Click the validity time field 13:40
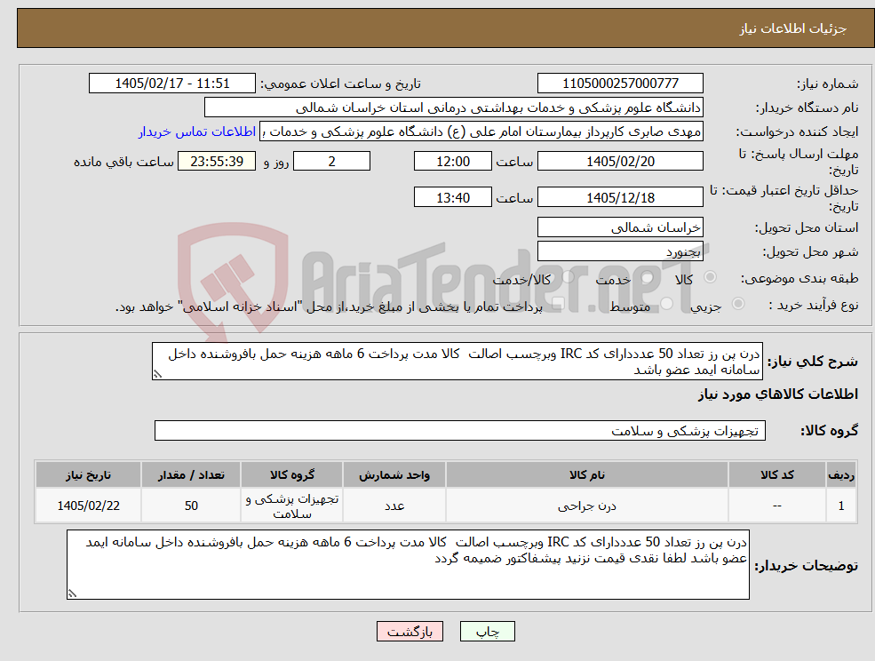This screenshot has height=661, width=875. tap(452, 197)
